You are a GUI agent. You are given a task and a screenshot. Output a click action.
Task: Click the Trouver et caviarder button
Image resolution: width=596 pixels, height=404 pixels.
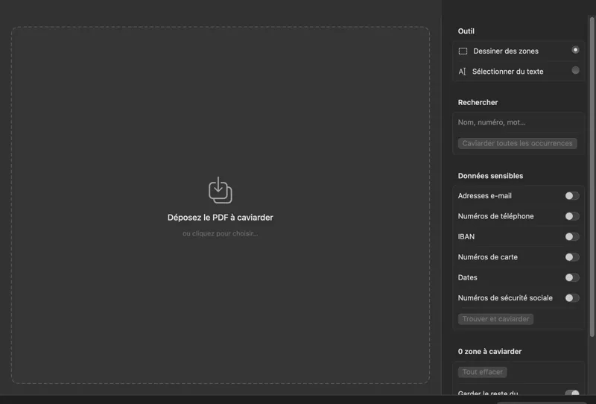(x=495, y=319)
